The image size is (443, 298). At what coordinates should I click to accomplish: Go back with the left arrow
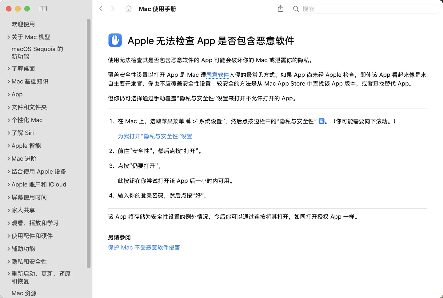(x=101, y=9)
